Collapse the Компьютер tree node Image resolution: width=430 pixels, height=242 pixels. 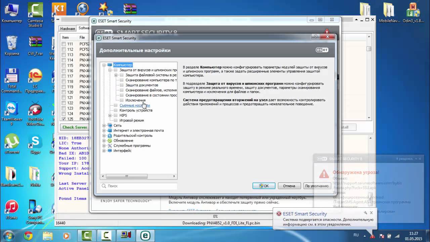[104, 65]
